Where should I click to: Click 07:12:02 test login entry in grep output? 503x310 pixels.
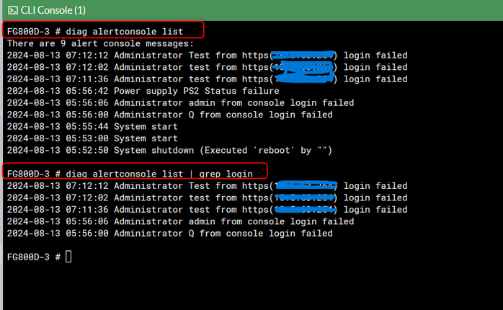(x=207, y=198)
